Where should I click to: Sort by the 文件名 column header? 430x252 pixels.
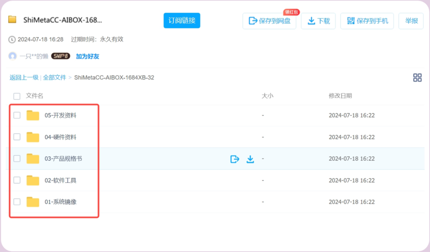click(x=34, y=96)
